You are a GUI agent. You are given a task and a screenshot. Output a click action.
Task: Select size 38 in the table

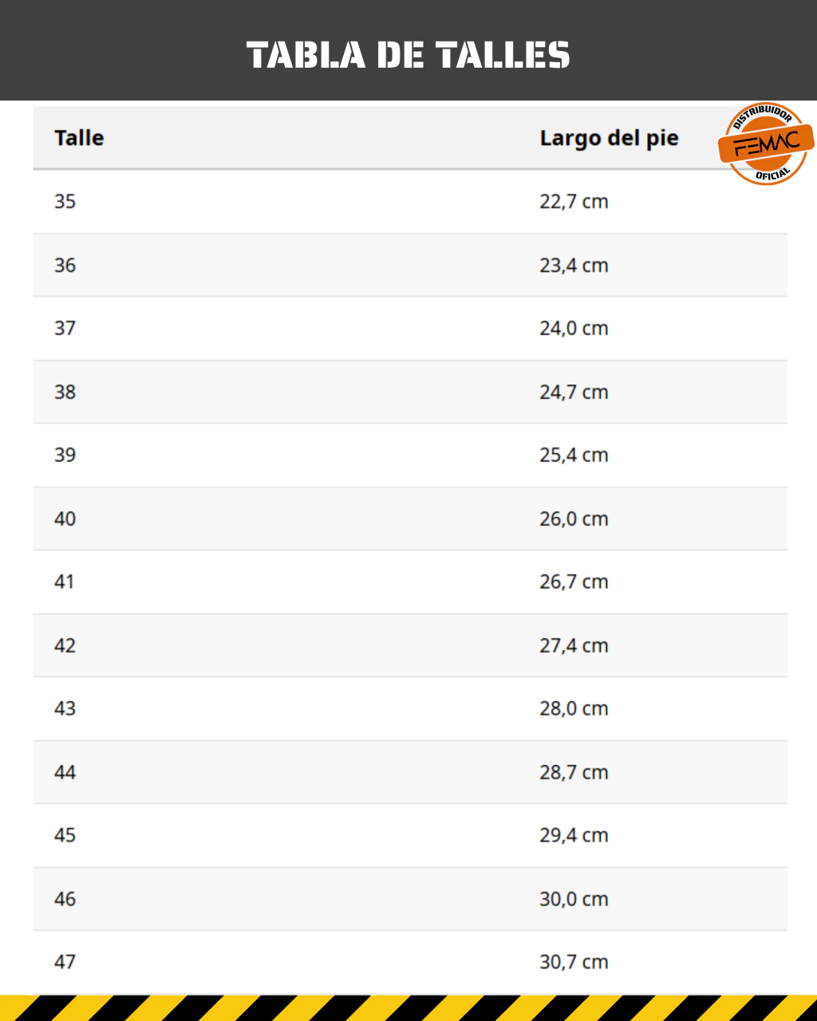click(x=65, y=392)
